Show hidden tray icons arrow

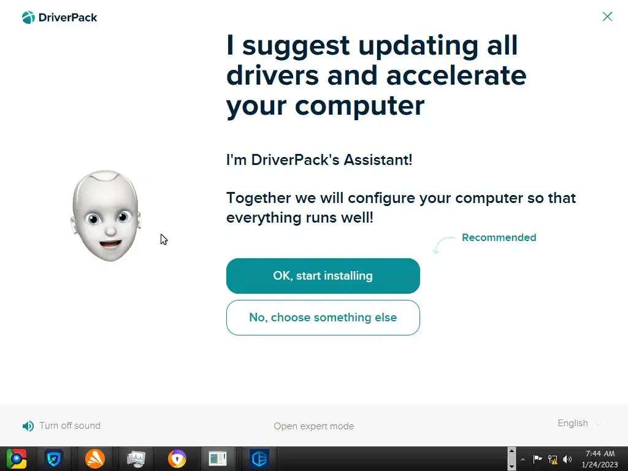(x=523, y=459)
